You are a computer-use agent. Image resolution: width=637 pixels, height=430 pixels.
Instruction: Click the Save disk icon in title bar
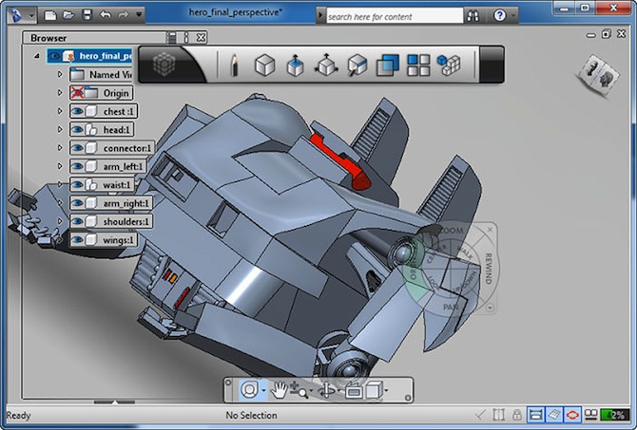point(87,15)
